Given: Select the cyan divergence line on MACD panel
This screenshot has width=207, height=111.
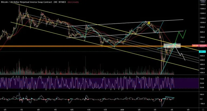Looking at the screenshot, I should coord(170,98).
